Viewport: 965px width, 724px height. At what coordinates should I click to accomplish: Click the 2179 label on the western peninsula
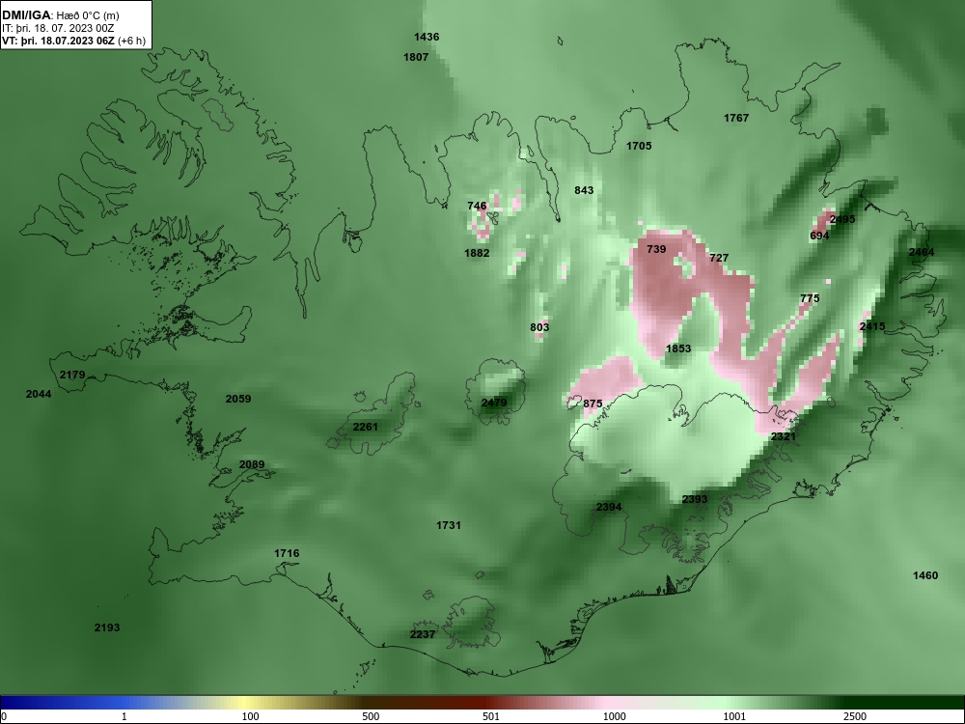click(x=72, y=375)
